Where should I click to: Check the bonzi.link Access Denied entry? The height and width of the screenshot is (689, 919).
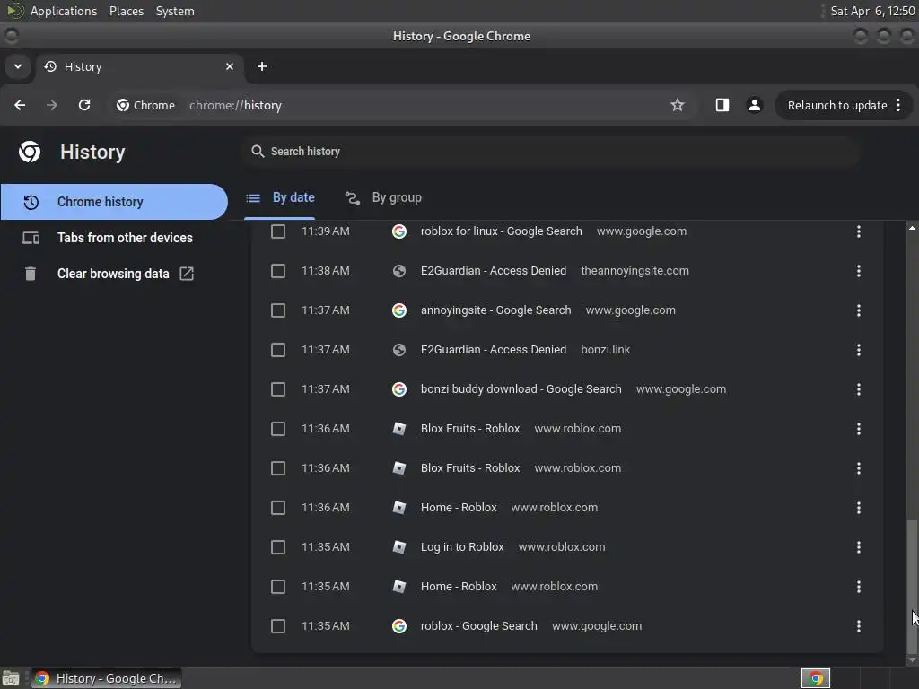[x=278, y=350]
